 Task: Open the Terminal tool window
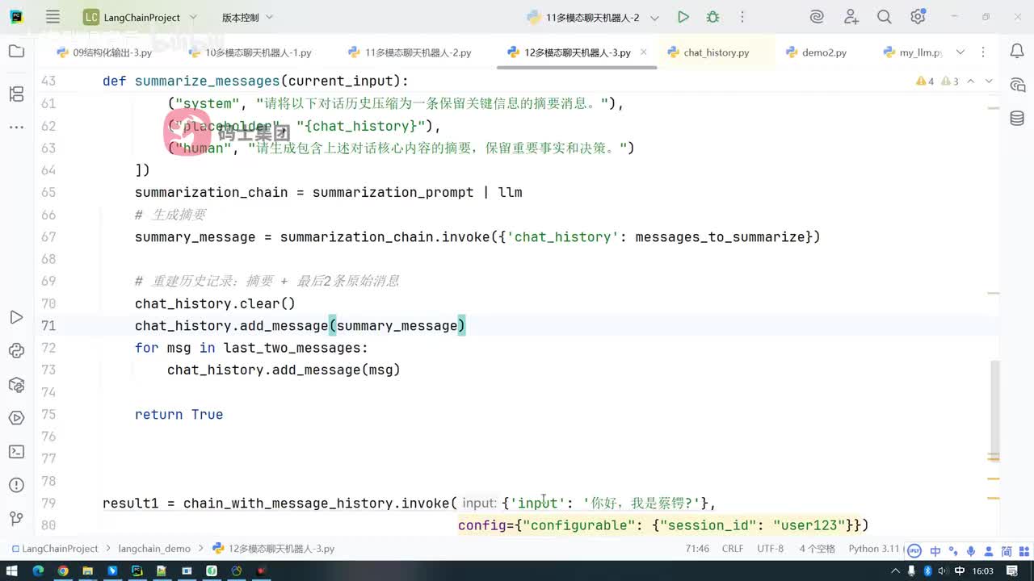point(16,451)
